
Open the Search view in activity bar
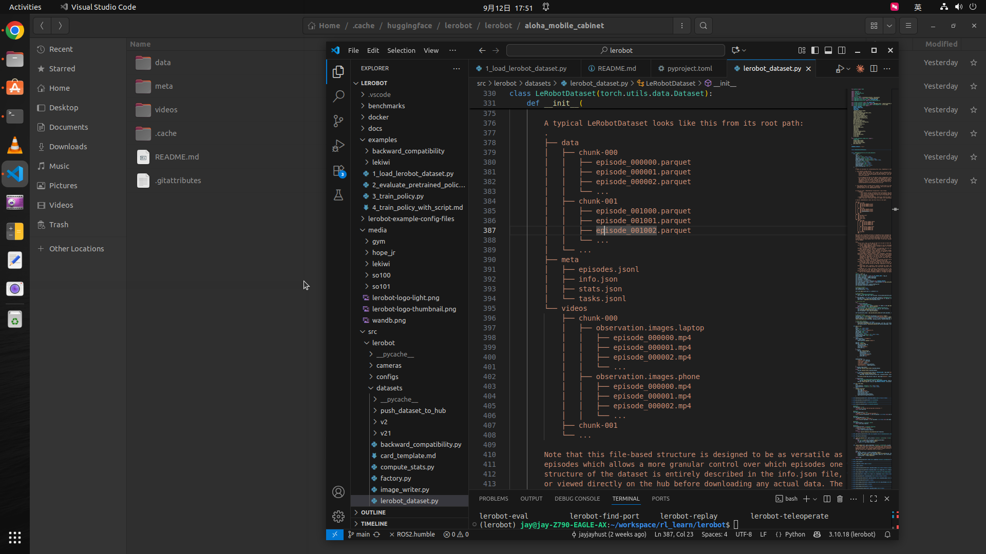coord(338,96)
